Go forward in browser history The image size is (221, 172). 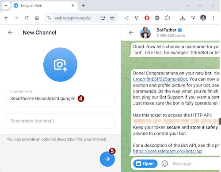[x=16, y=18]
